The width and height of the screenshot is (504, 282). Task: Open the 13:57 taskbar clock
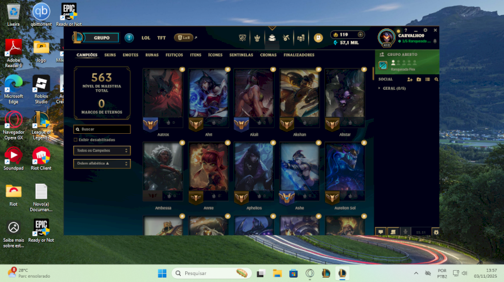pyautogui.click(x=485, y=273)
